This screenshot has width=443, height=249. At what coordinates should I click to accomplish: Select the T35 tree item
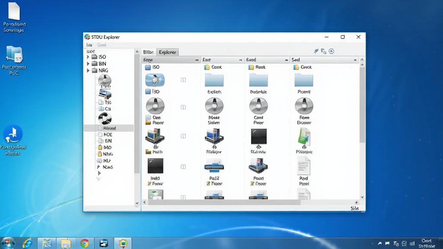coord(105,102)
